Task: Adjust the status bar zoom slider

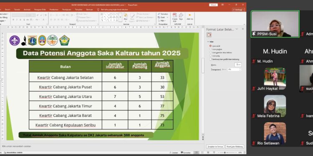Action: 225,153
